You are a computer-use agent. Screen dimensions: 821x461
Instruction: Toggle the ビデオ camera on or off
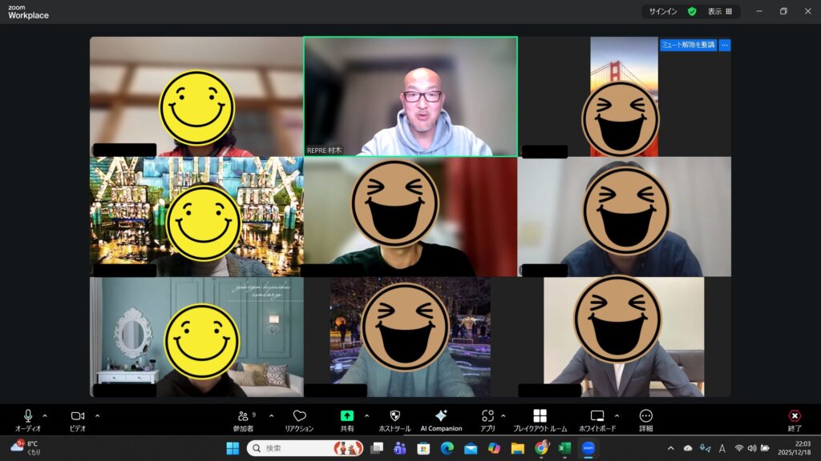click(x=78, y=416)
